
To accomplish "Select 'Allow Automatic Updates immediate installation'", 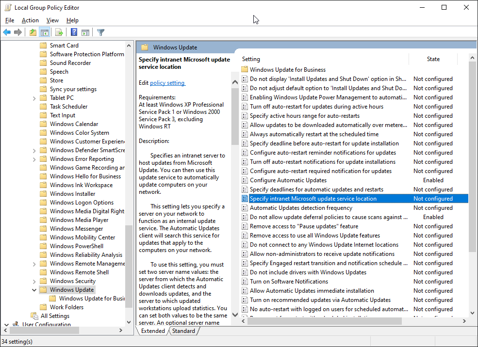I will coord(312,291).
